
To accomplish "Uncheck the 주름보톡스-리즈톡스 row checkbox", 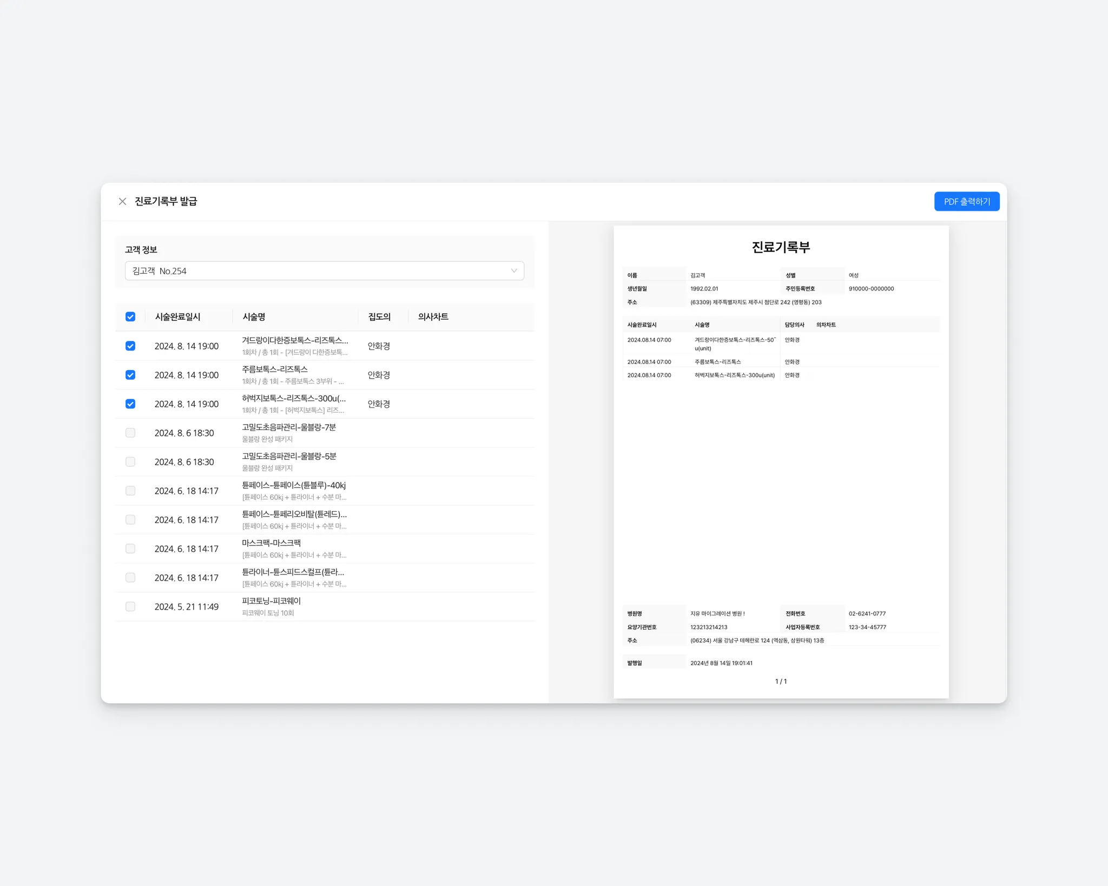I will coord(130,375).
